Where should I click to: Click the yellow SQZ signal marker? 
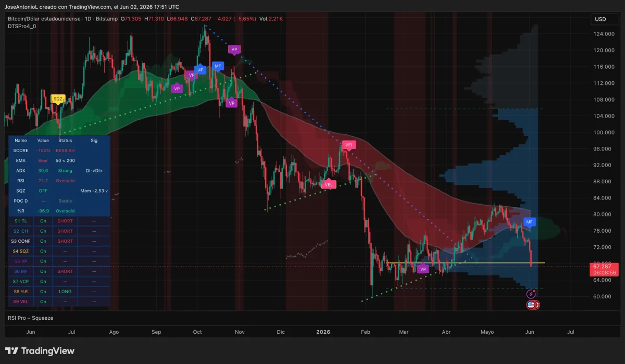click(x=57, y=98)
